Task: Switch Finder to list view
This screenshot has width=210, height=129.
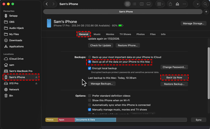Action: [135, 4]
